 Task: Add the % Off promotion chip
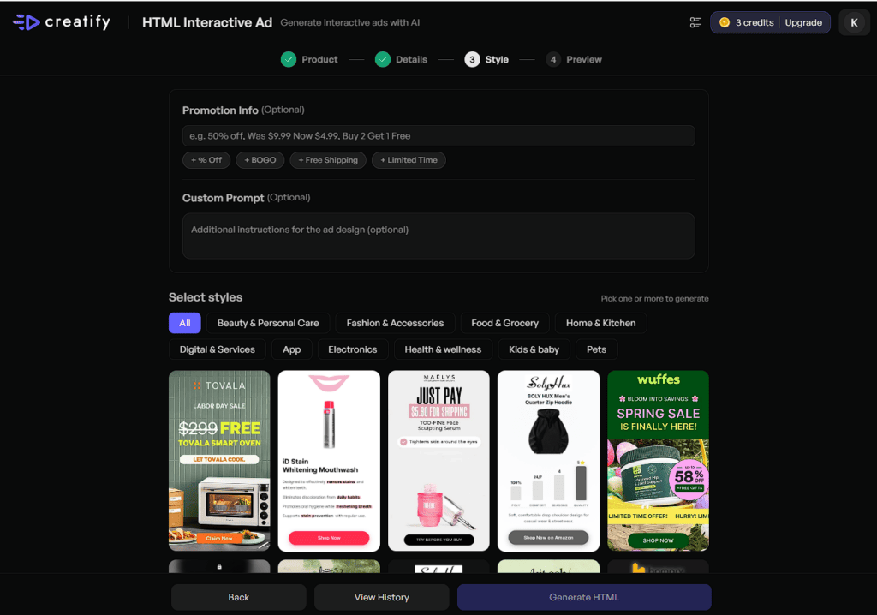tap(206, 160)
